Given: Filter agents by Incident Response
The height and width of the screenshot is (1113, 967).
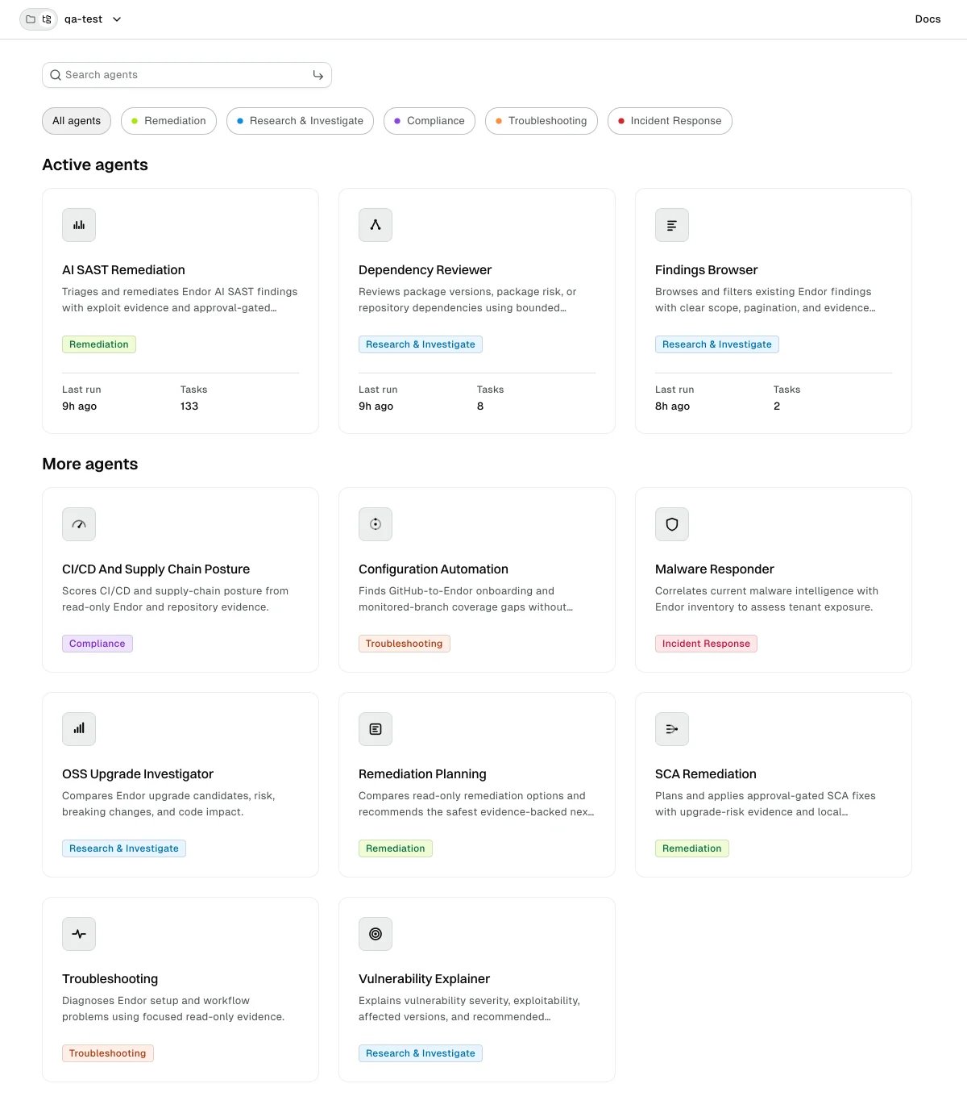Looking at the screenshot, I should (670, 121).
